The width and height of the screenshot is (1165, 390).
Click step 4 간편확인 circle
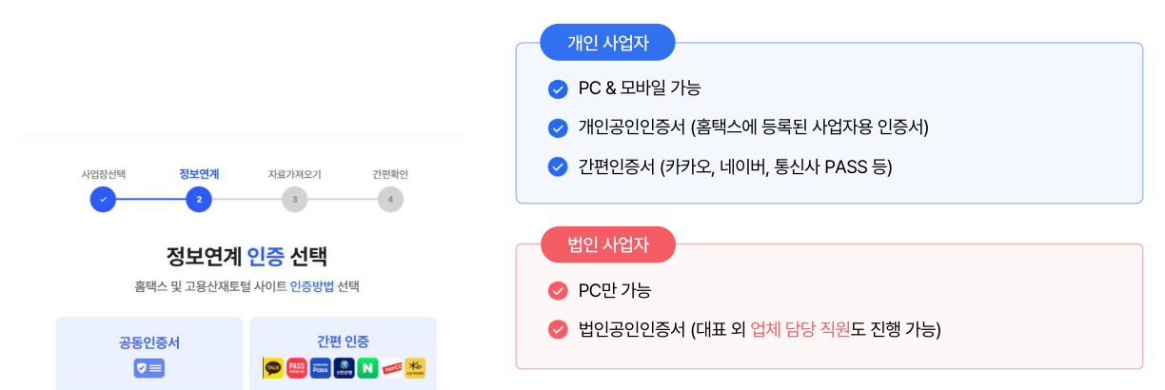click(389, 200)
